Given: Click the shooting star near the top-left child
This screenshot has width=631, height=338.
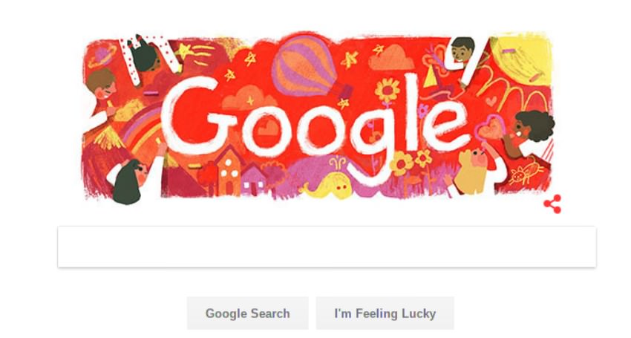Looking at the screenshot, I should click(195, 53).
